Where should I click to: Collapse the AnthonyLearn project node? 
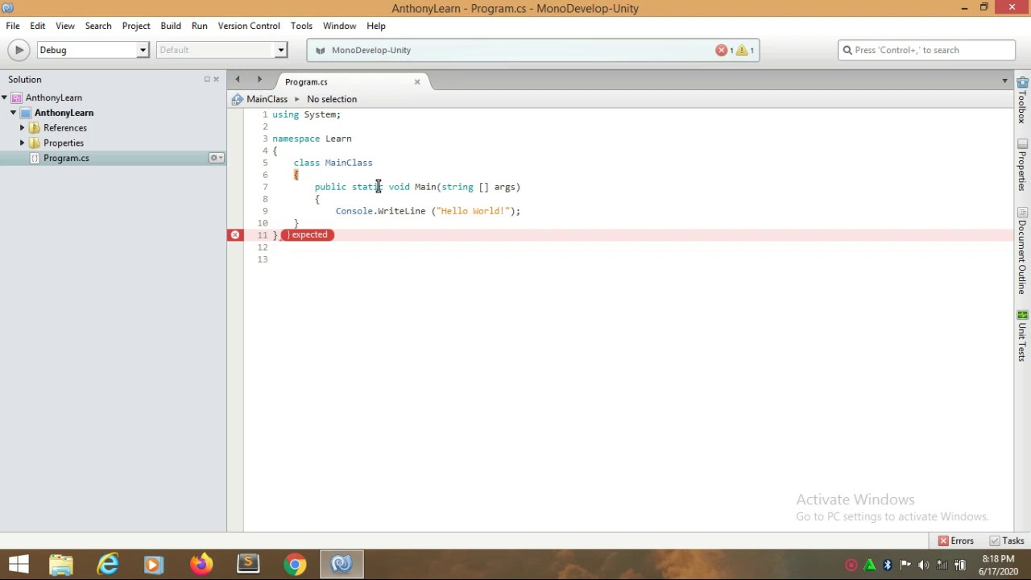tap(13, 113)
